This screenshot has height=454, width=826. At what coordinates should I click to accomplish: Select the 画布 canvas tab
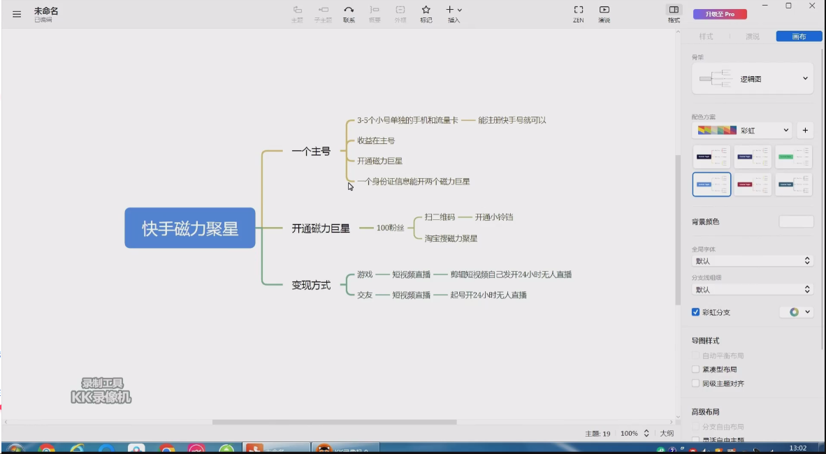pyautogui.click(x=799, y=36)
